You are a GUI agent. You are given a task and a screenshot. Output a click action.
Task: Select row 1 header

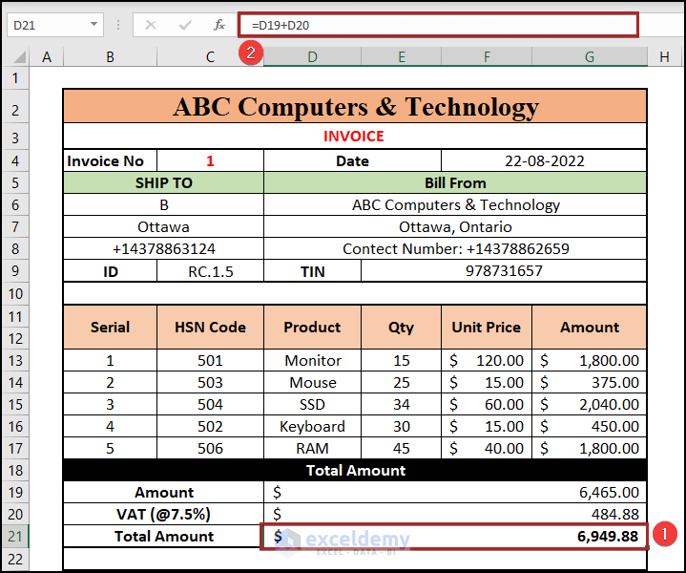tap(15, 78)
